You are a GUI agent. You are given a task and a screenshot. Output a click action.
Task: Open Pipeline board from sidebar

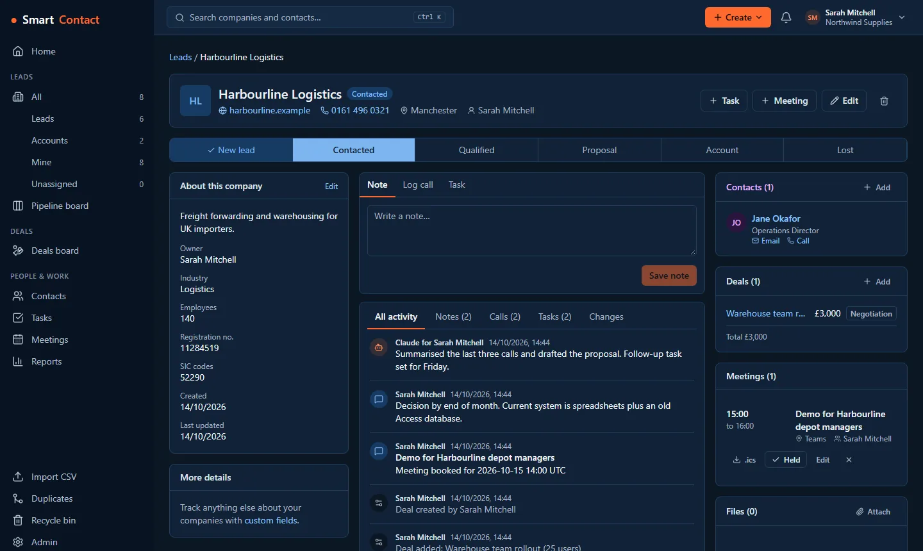[x=77, y=206]
